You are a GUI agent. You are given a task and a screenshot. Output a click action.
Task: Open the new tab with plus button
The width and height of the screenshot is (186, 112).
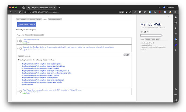pos(59,8)
